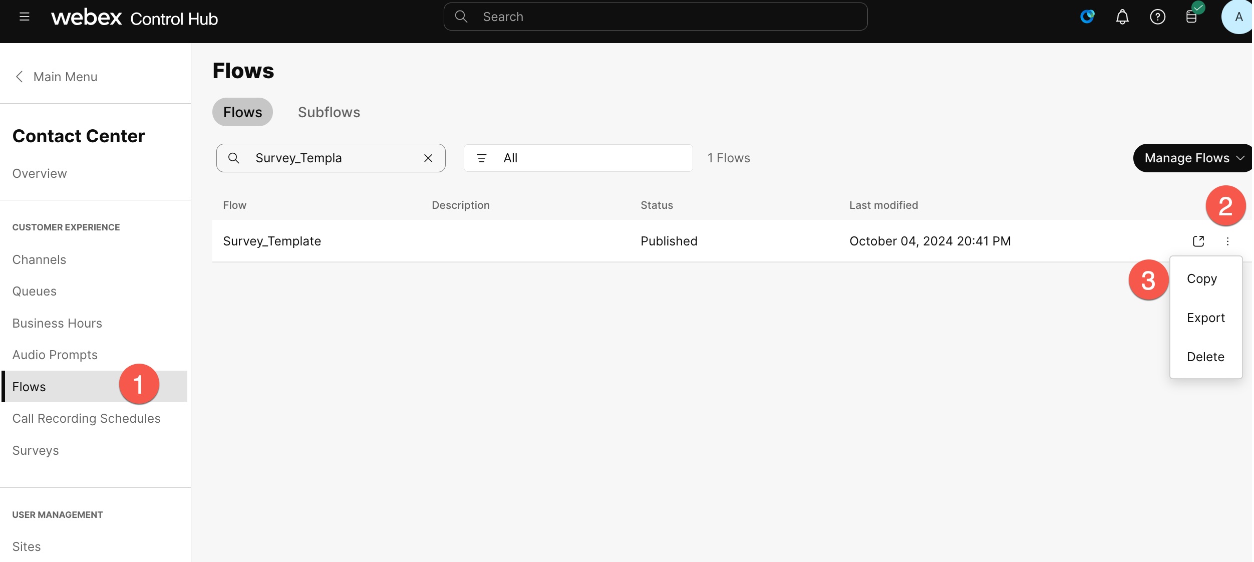Clear the flow search with X icon
The width and height of the screenshot is (1254, 562).
click(428, 158)
